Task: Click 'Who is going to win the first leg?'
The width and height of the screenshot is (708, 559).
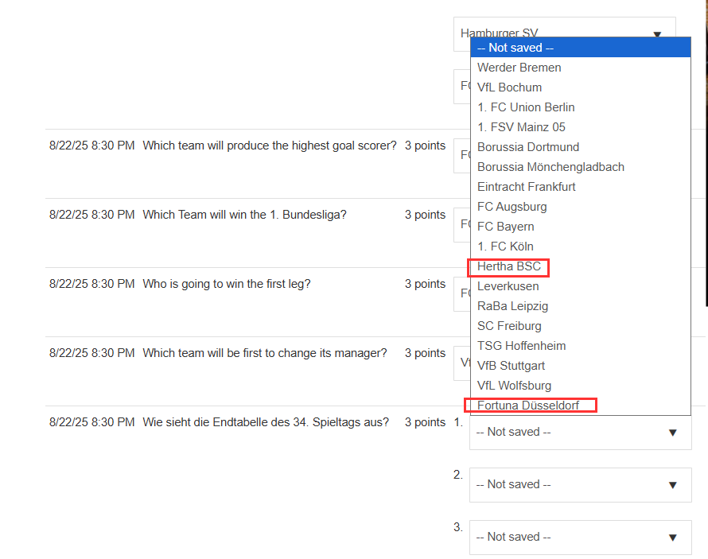Action: pos(227,284)
